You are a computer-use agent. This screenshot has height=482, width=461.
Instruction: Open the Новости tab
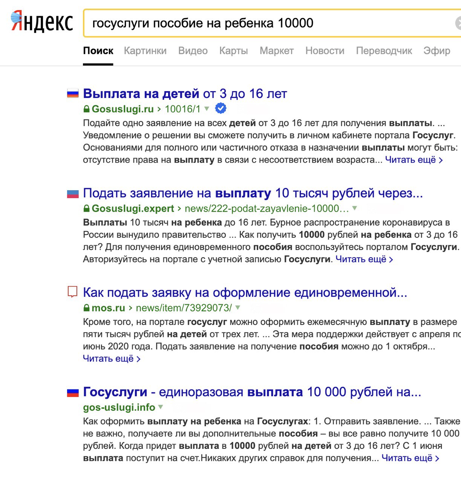coord(325,51)
